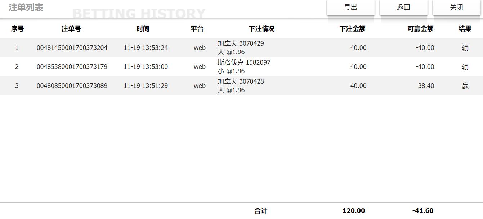Click the 导出 export button

click(350, 8)
